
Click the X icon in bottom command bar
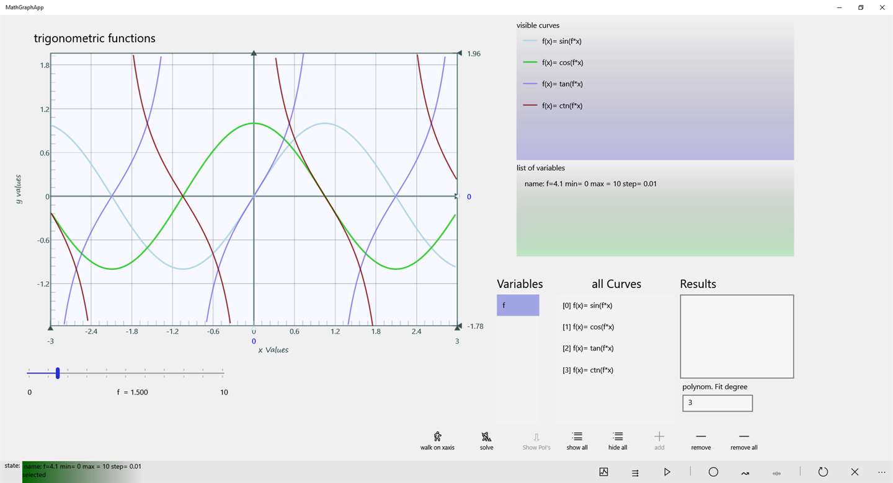[x=855, y=472]
